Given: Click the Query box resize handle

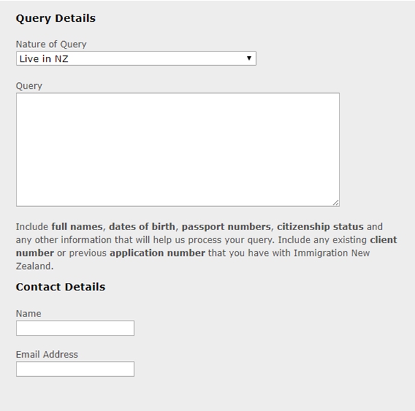Looking at the screenshot, I should [335, 202].
